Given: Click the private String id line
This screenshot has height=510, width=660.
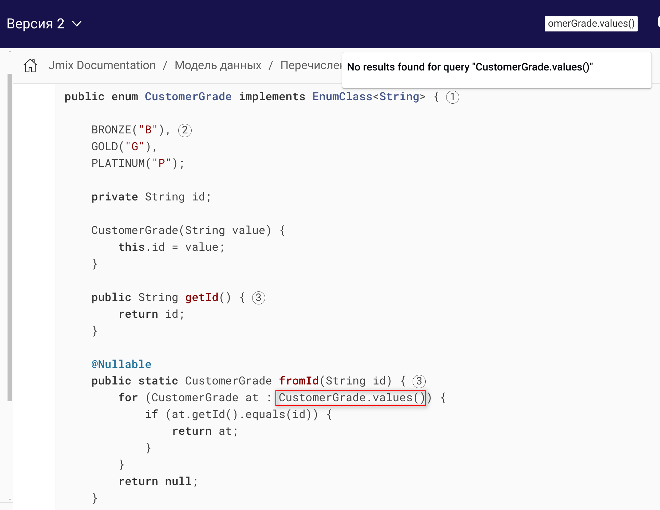Looking at the screenshot, I should [x=151, y=197].
